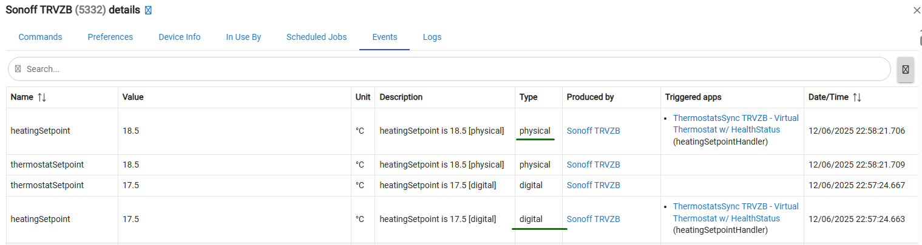Image resolution: width=922 pixels, height=245 pixels.
Task: Click Sonoff TRVZB link in thermostatSetpoint 17.5 row
Action: [593, 185]
